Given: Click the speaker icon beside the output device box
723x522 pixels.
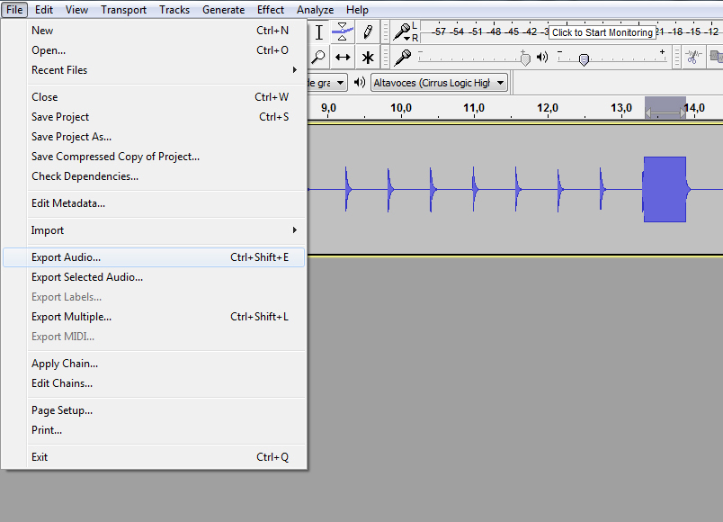Looking at the screenshot, I should point(360,83).
